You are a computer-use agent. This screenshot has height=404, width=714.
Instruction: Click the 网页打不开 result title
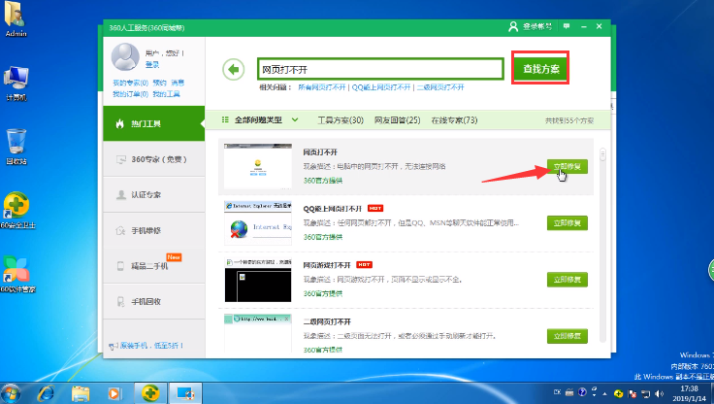click(x=320, y=152)
